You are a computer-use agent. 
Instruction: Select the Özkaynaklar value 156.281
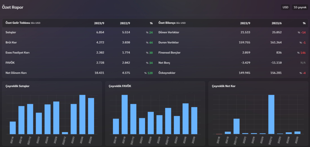(276, 73)
